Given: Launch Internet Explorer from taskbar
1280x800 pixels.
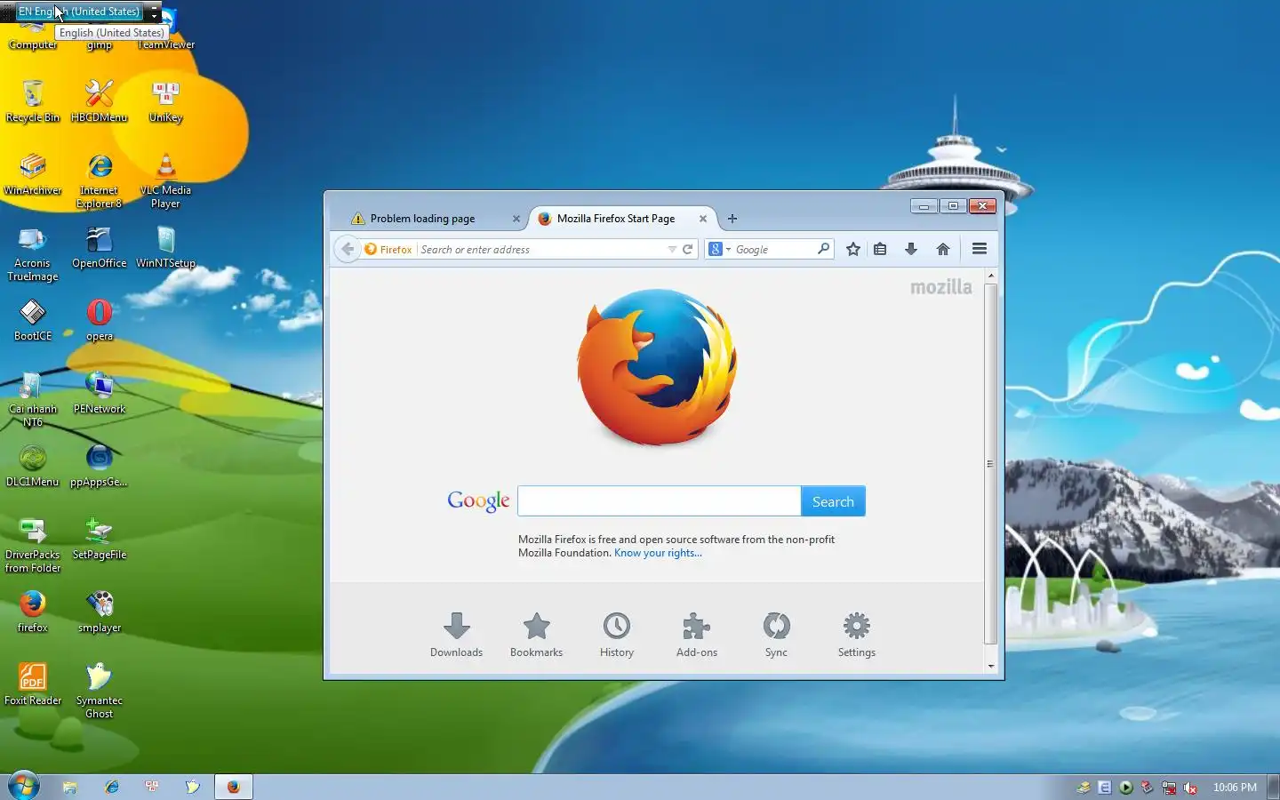Looking at the screenshot, I should tap(111, 787).
